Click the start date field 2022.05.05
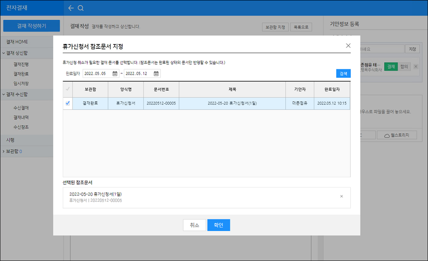 pos(97,74)
